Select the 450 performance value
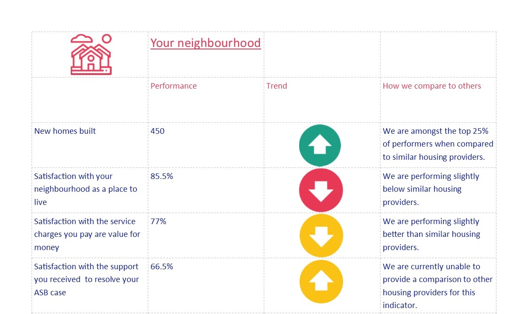Image resolution: width=528 pixels, height=314 pixels. [x=157, y=131]
